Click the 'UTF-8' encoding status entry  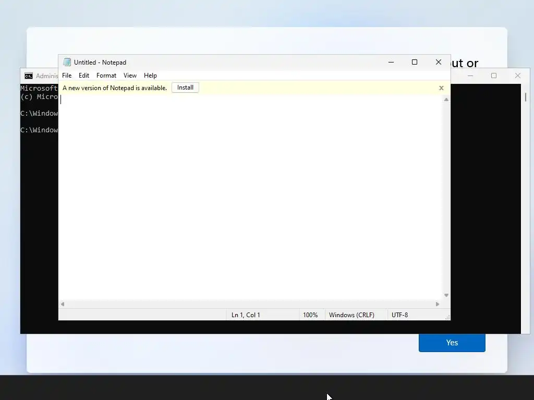pos(400,315)
